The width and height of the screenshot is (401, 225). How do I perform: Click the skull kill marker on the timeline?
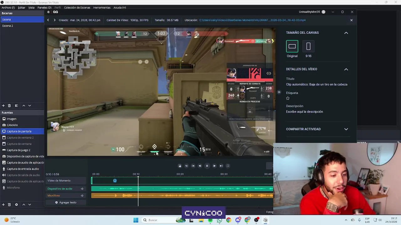coord(115,181)
